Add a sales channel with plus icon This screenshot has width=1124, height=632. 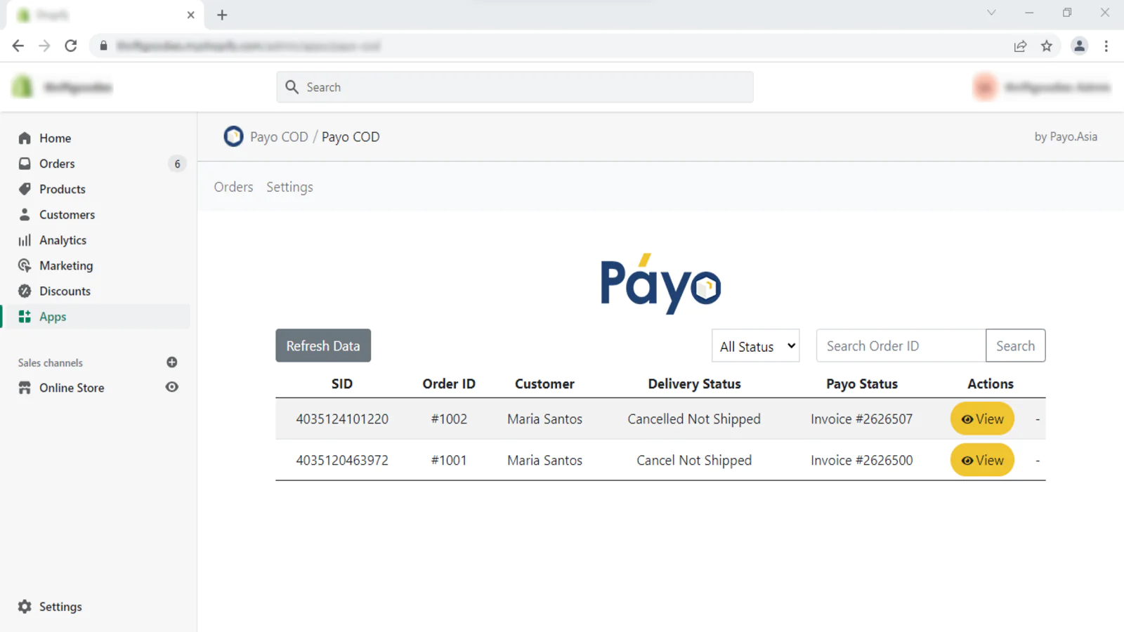coord(171,362)
